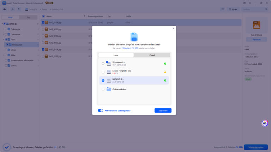Toggle Aktivieren der Dateireparatur switch
Viewport: 271px width, 152px height.
(x=101, y=110)
